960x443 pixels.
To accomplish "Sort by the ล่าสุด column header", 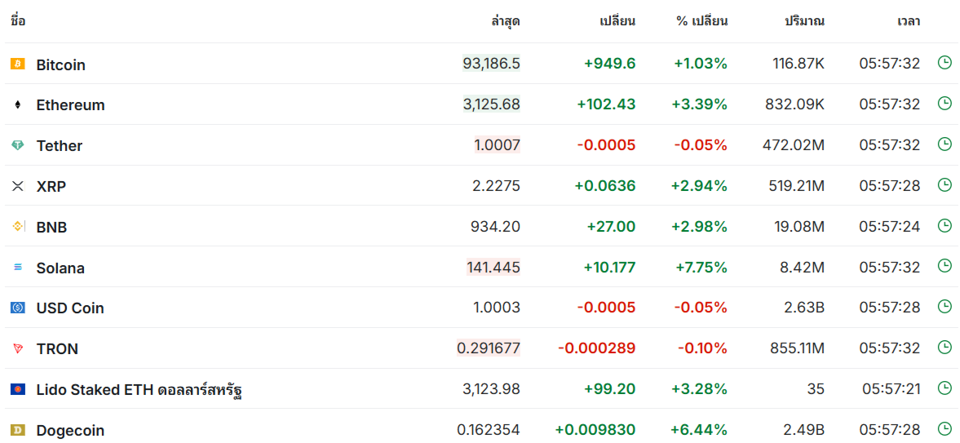I will [x=505, y=21].
